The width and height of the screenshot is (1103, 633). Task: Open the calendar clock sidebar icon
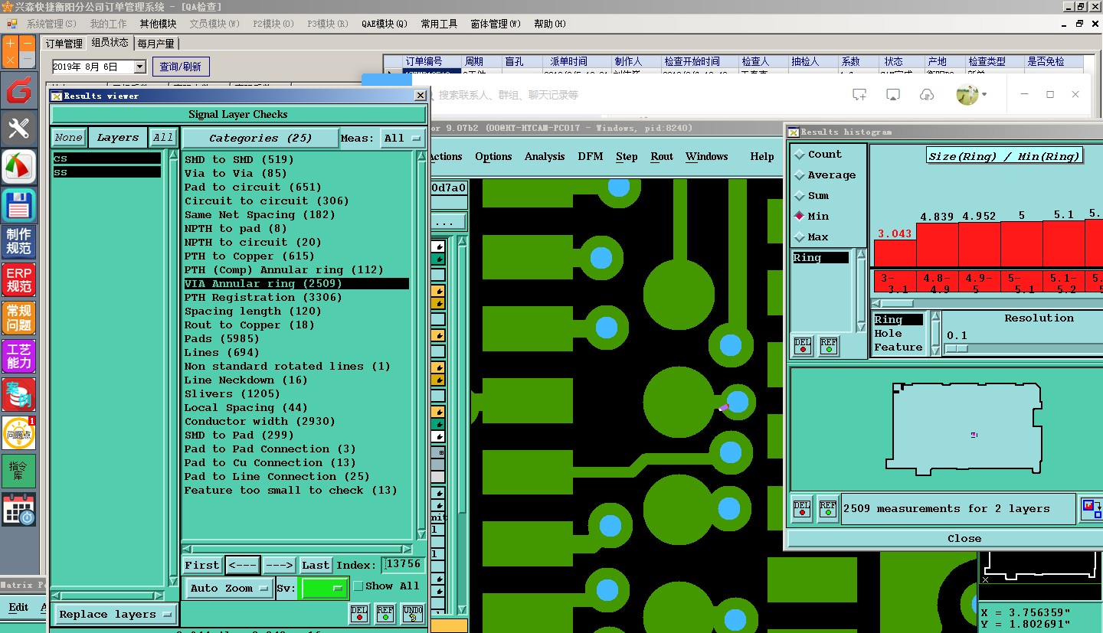click(x=18, y=509)
